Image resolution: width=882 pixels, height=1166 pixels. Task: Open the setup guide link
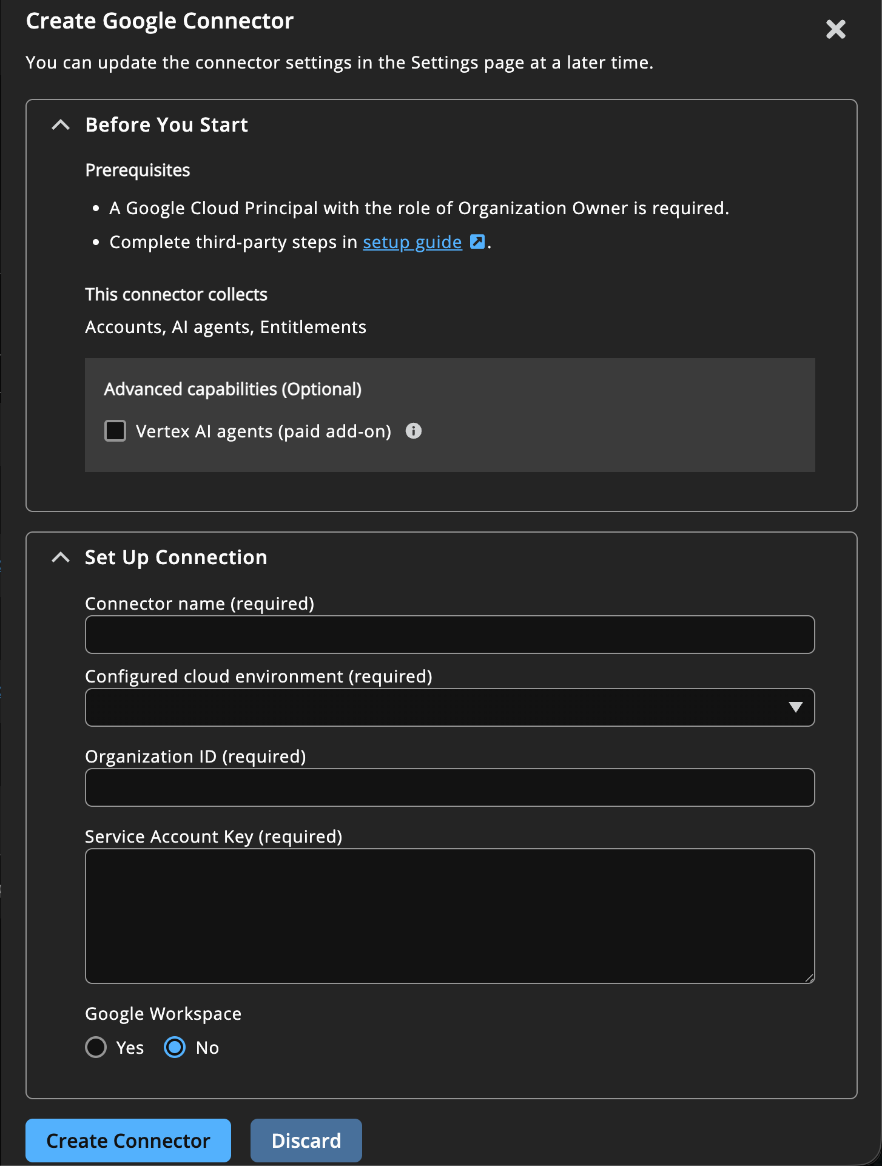click(x=412, y=242)
